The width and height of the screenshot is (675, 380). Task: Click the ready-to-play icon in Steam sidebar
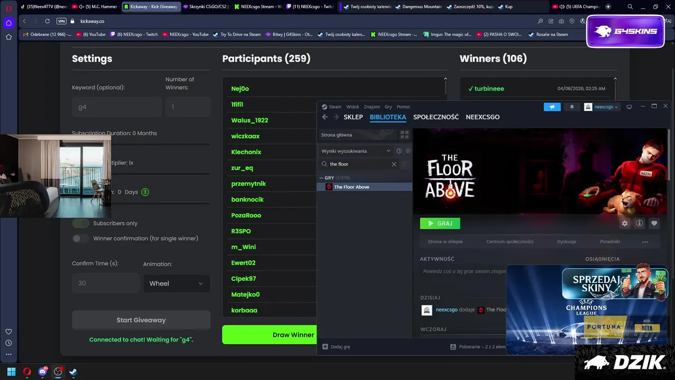click(408, 151)
